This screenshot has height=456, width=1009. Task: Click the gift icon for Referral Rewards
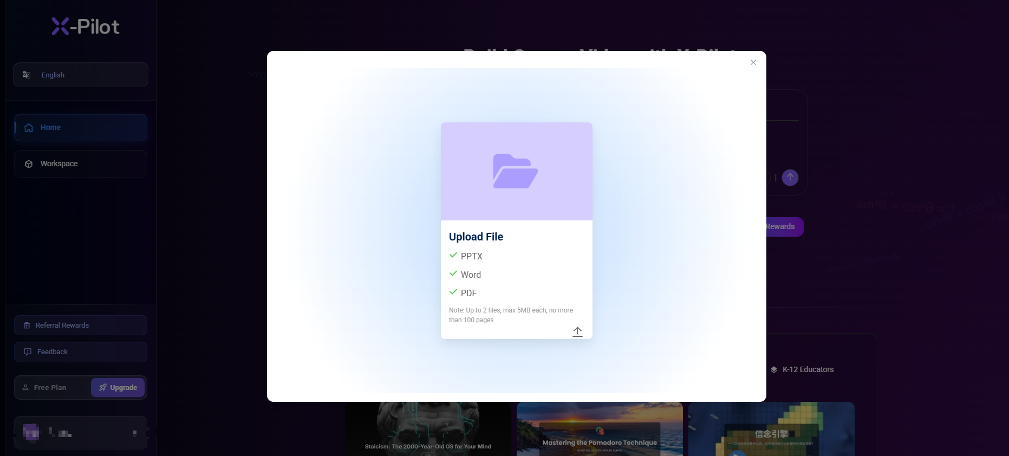pyautogui.click(x=27, y=325)
